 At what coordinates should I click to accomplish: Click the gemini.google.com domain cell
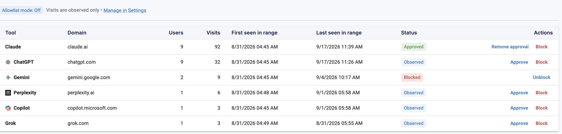[89, 78]
